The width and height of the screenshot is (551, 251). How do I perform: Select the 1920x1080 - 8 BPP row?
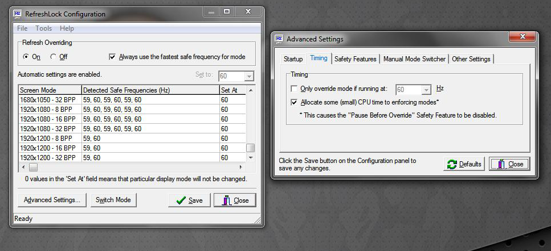click(132, 110)
